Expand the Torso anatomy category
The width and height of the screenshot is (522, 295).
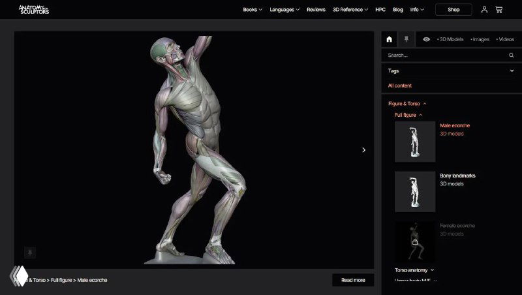[414, 270]
